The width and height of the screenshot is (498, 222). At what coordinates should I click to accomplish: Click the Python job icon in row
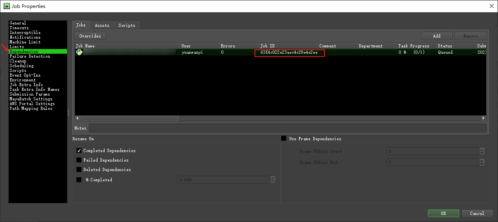click(79, 52)
